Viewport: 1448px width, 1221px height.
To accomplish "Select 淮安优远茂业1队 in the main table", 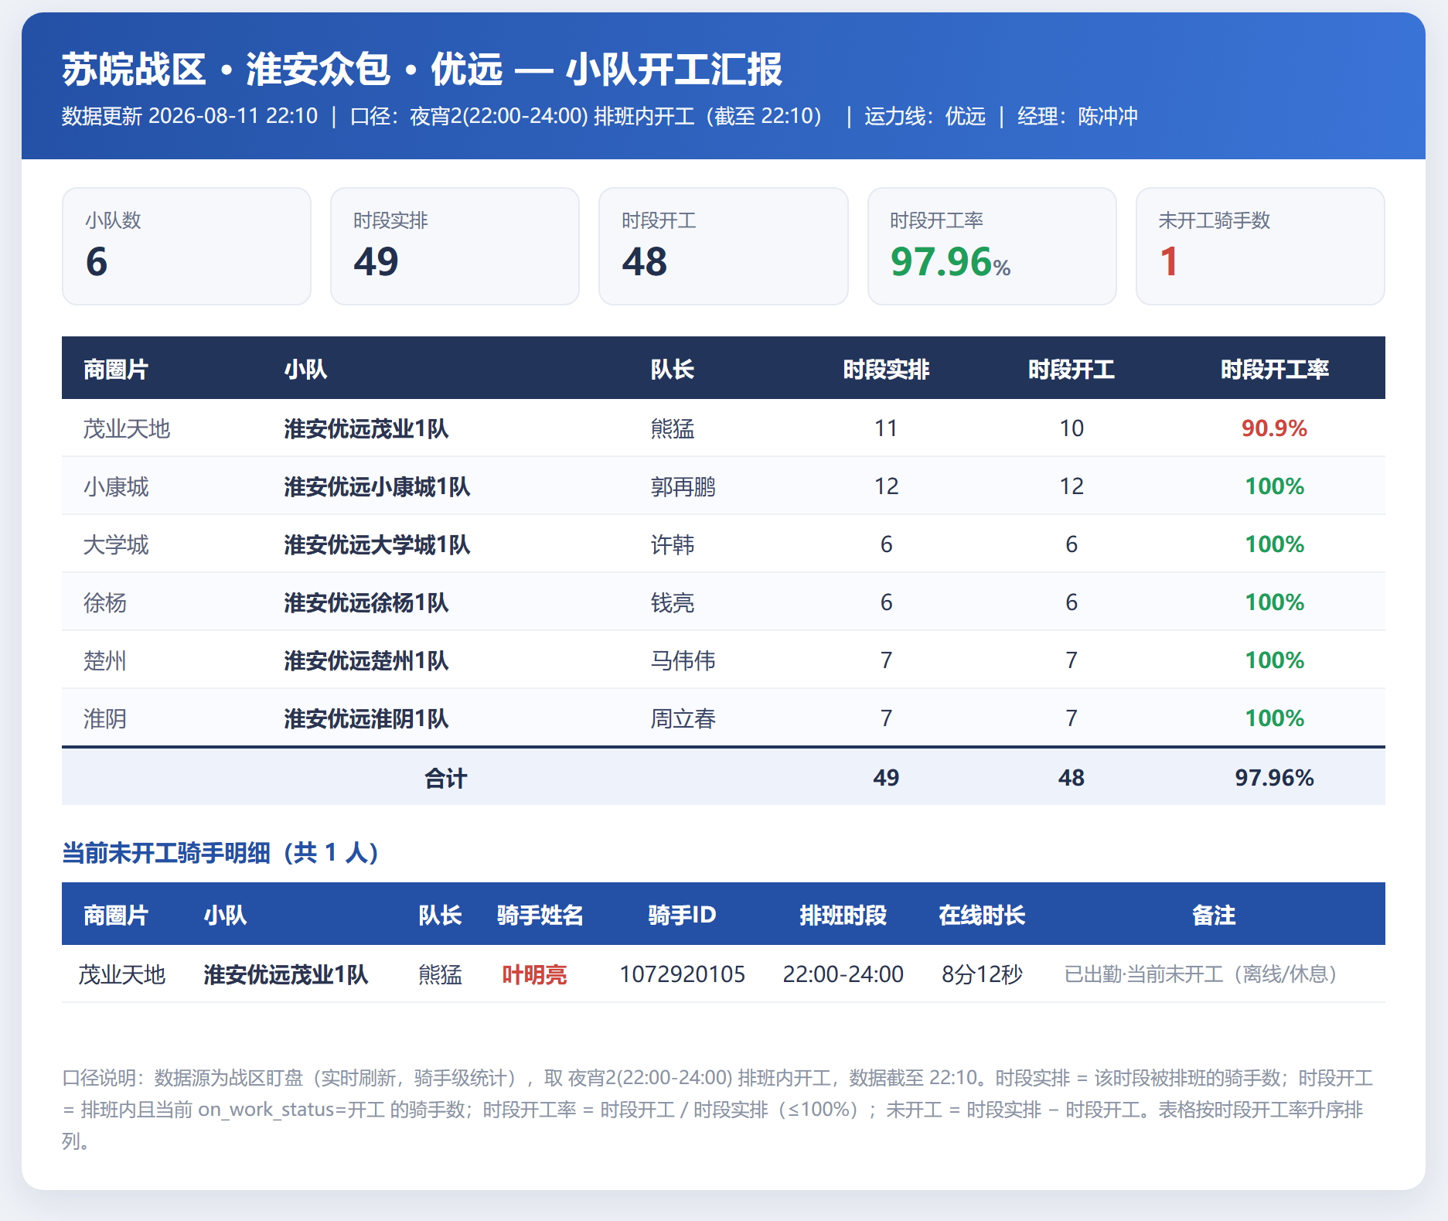I will tap(366, 428).
